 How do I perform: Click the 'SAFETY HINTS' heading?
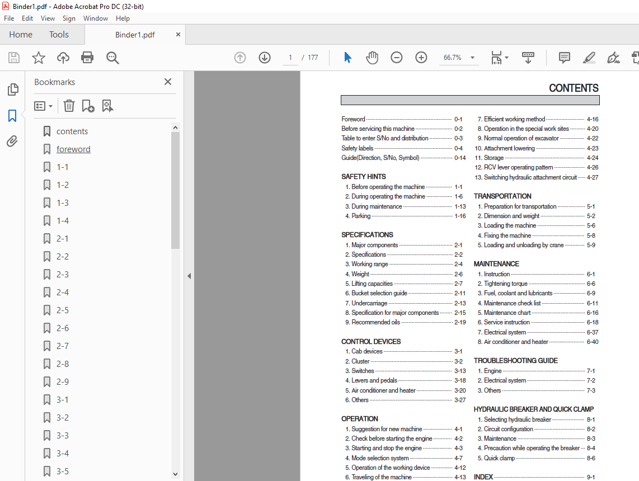[364, 177]
